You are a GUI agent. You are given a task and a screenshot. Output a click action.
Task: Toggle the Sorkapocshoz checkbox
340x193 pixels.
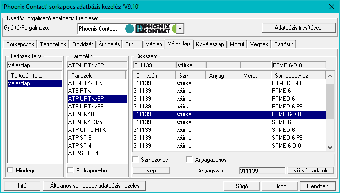point(70,170)
